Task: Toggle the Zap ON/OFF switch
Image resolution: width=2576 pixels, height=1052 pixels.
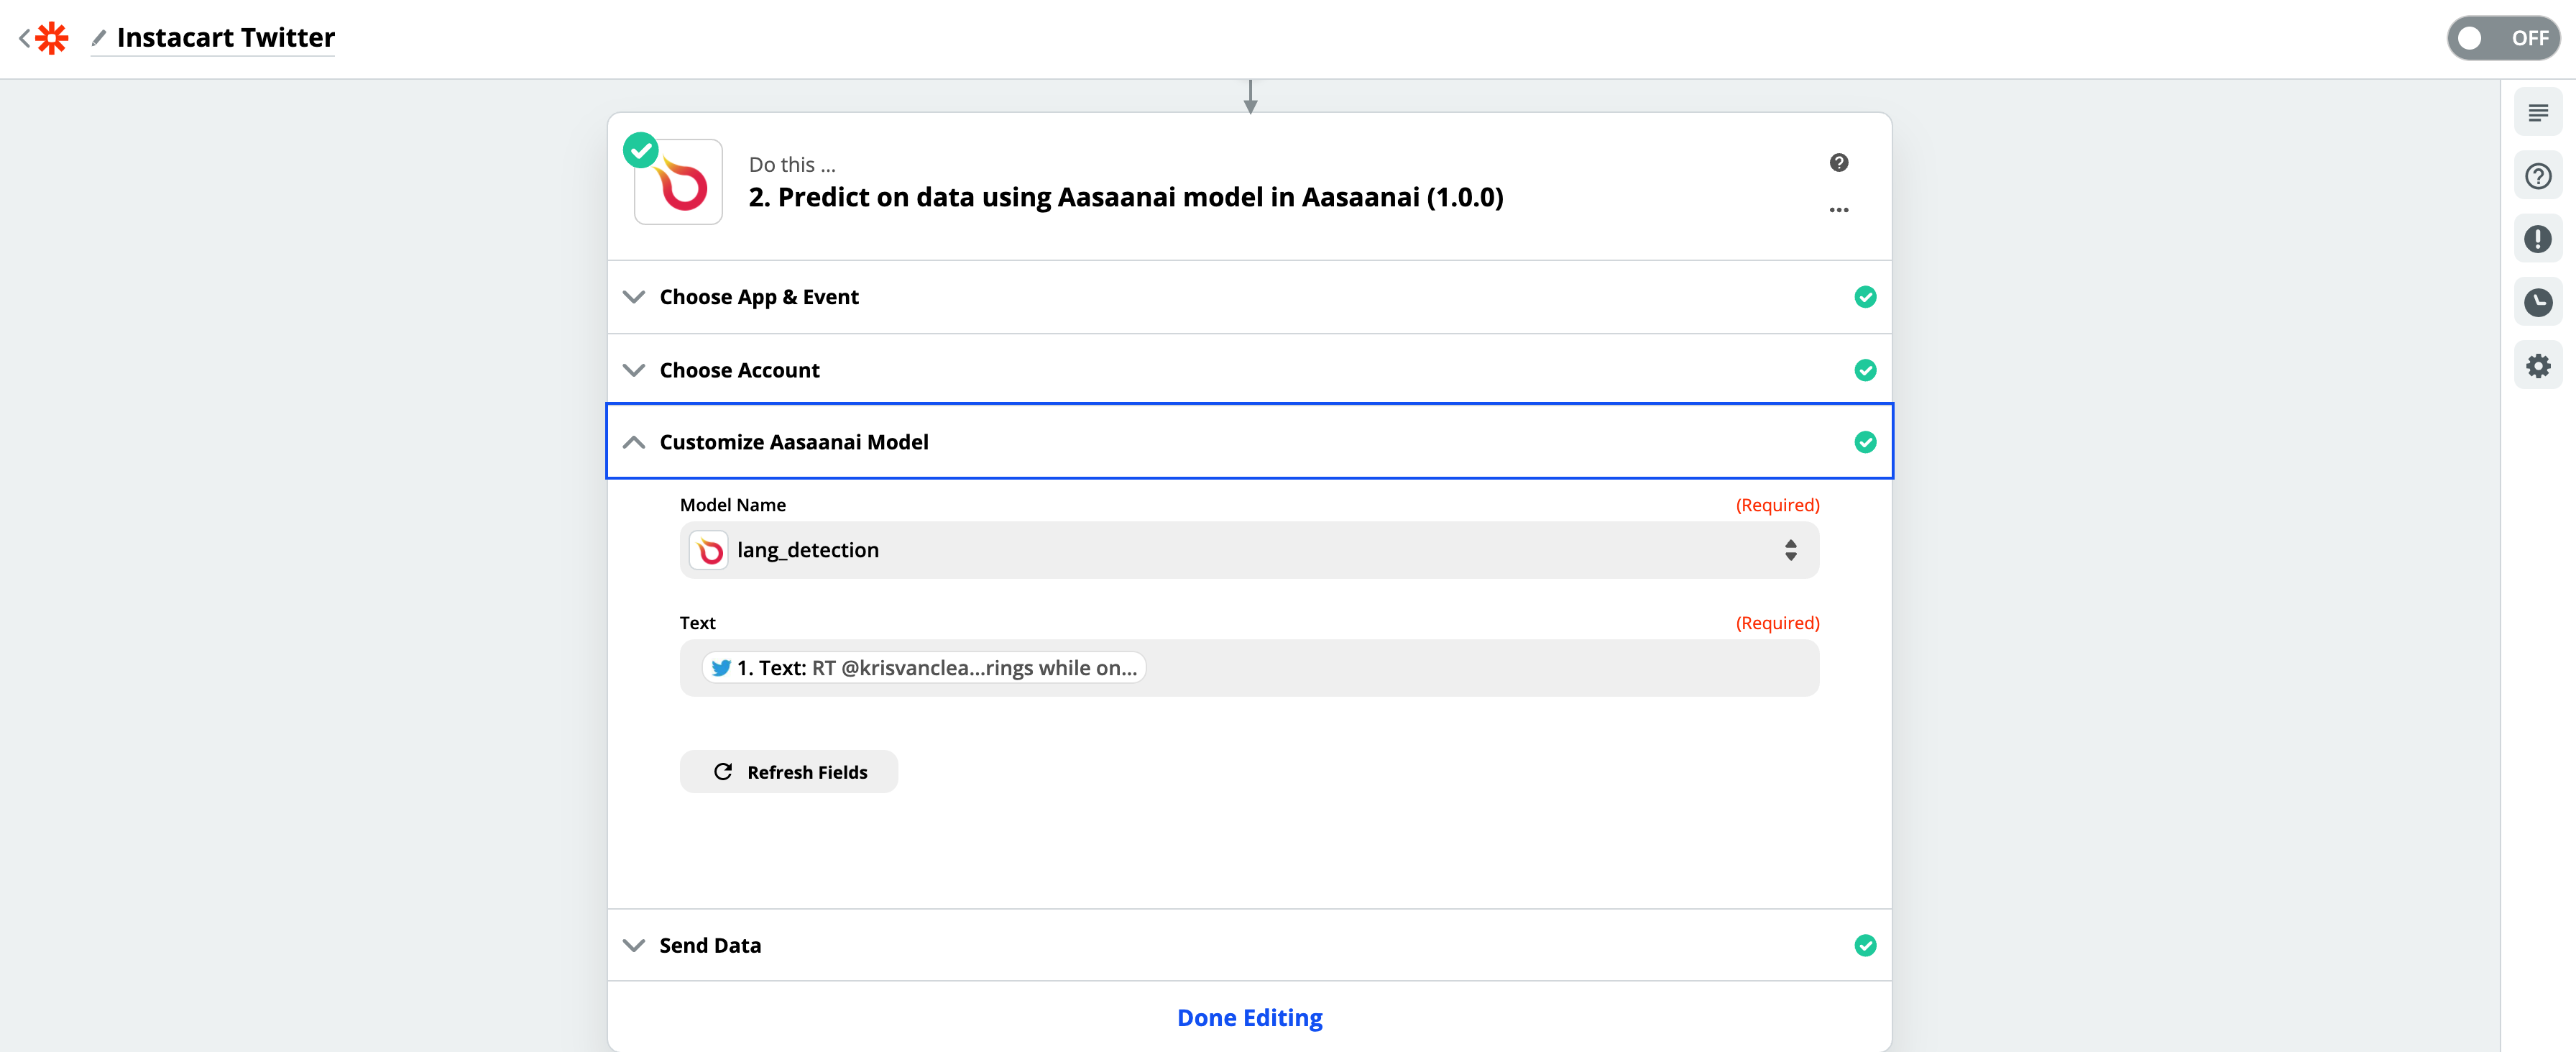Action: [2503, 38]
